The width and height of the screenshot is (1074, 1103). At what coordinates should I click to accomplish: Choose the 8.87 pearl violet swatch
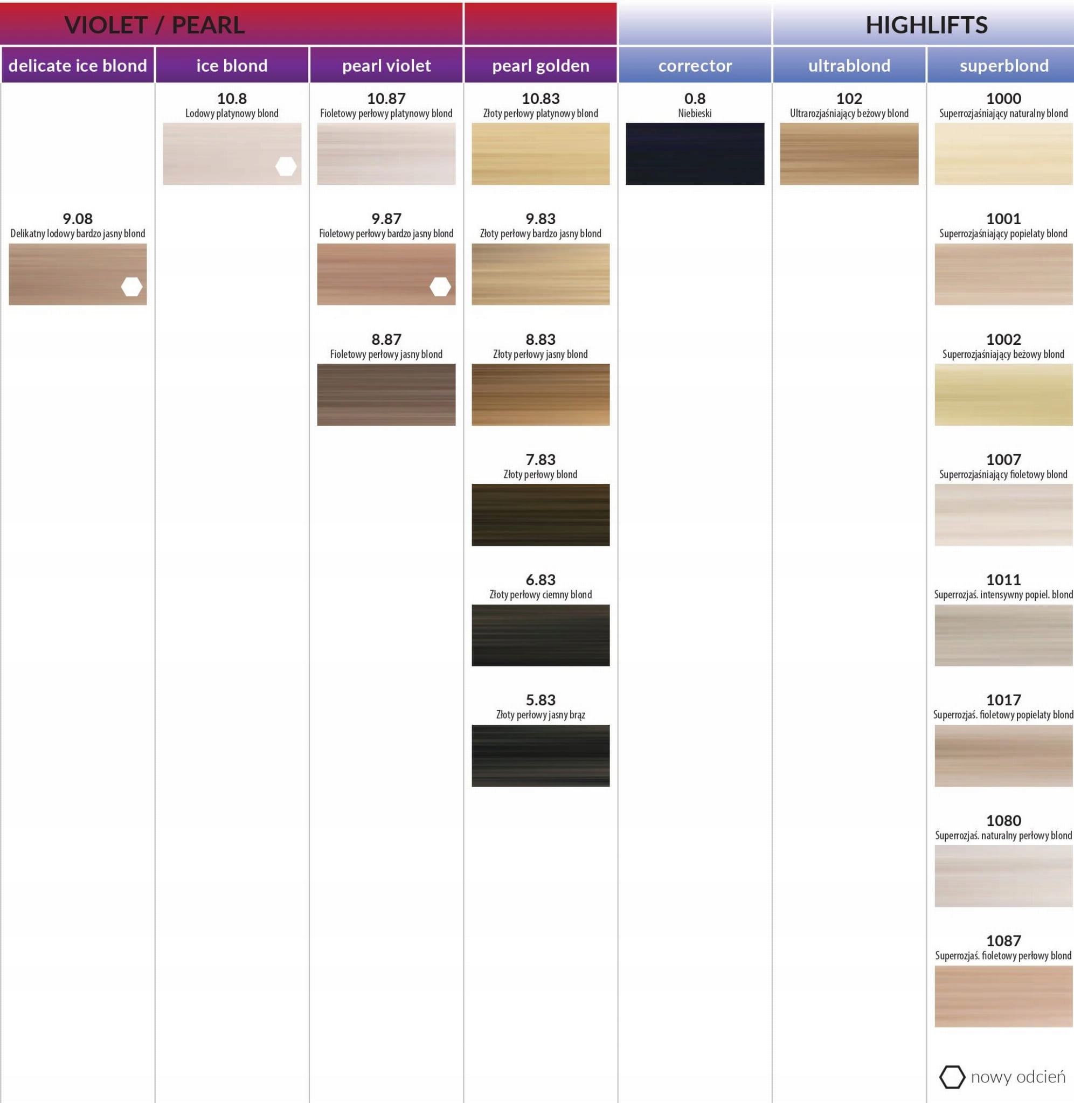(386, 394)
